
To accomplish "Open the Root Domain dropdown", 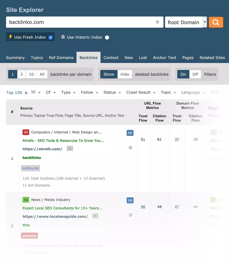I will (205, 22).
